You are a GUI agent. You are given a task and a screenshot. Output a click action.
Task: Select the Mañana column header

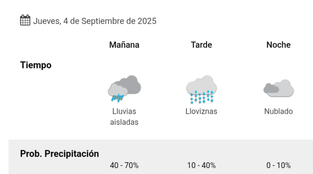(124, 45)
